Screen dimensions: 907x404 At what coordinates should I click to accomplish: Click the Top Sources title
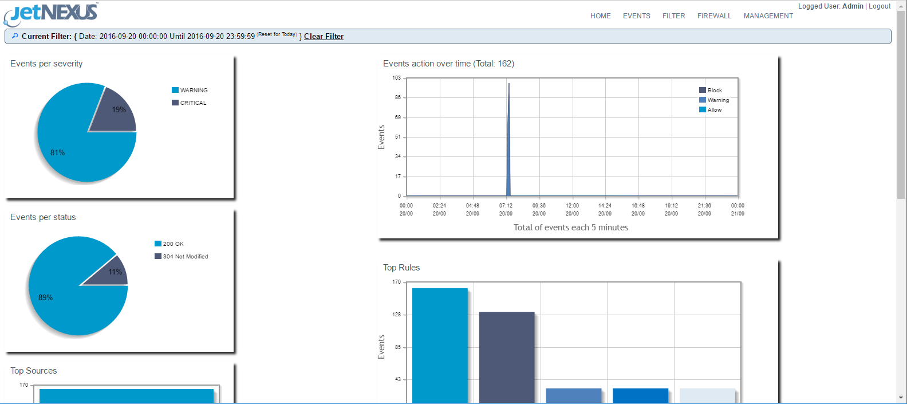[34, 371]
